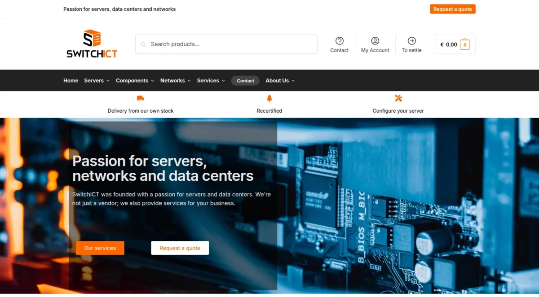
Task: Select the Home menu item
Action: click(71, 80)
